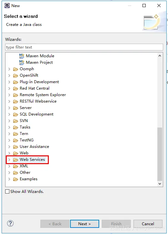Click the OpenShift folder icon

16,75
